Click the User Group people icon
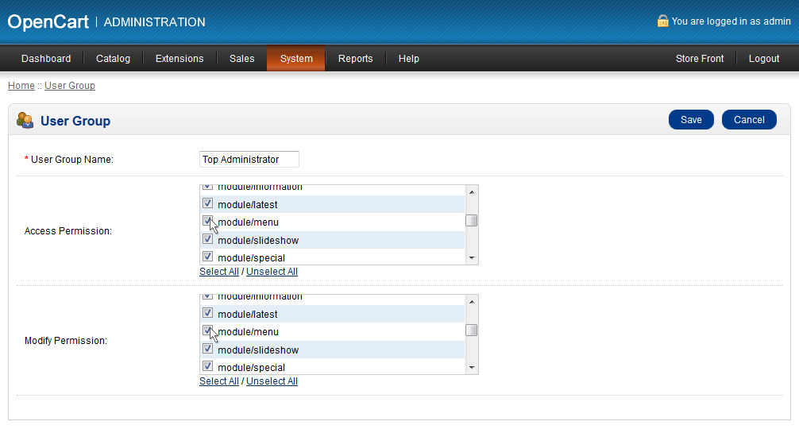This screenshot has height=429, width=799. [25, 120]
